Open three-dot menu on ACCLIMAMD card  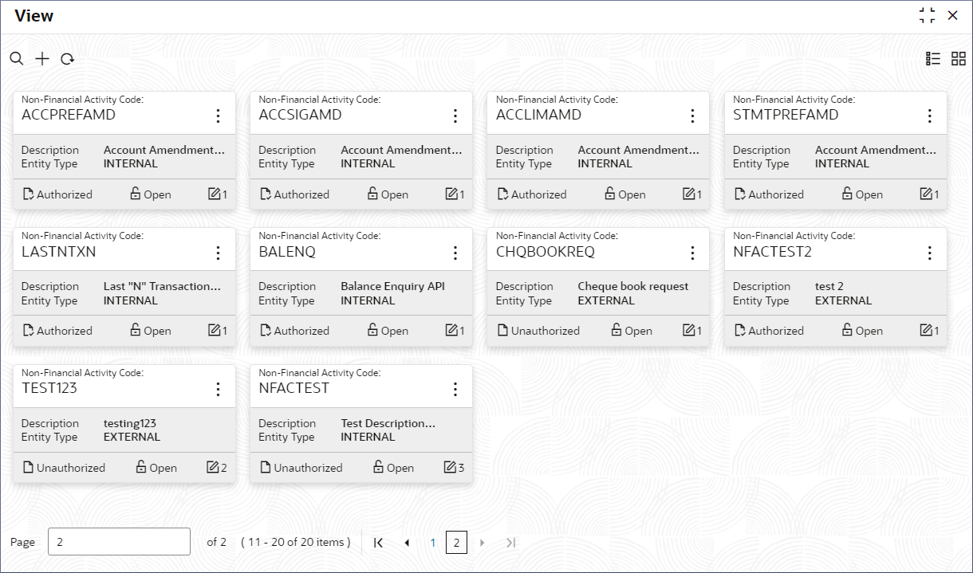(x=692, y=116)
